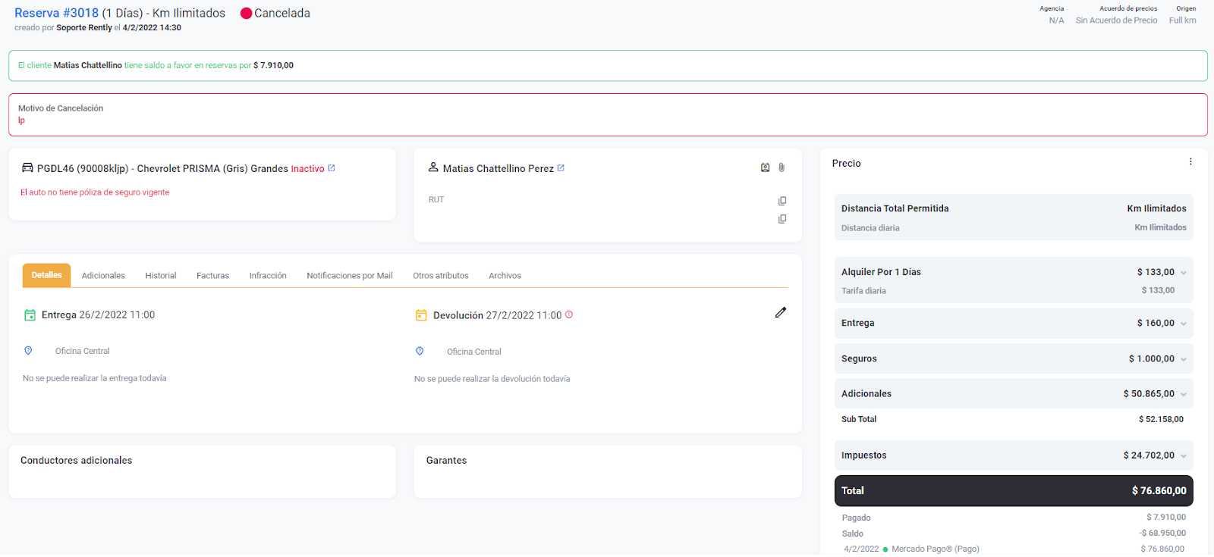Viewport: 1214px width, 557px height.
Task: Open customer Matias Chattellino Perez profile link icon
Action: pyautogui.click(x=561, y=168)
